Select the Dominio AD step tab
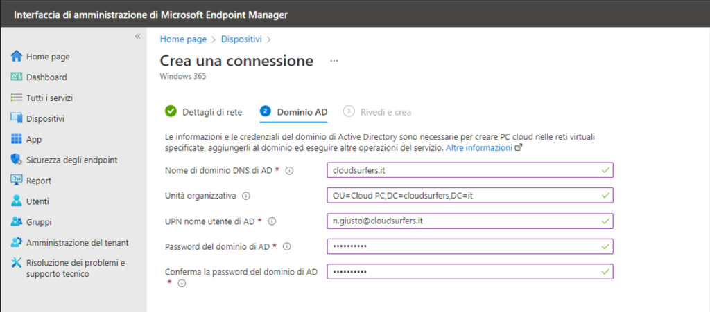The height and width of the screenshot is (312, 710). [x=293, y=111]
